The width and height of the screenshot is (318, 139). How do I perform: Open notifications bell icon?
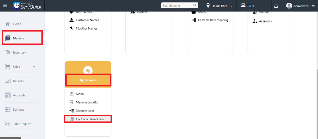pyautogui.click(x=276, y=6)
